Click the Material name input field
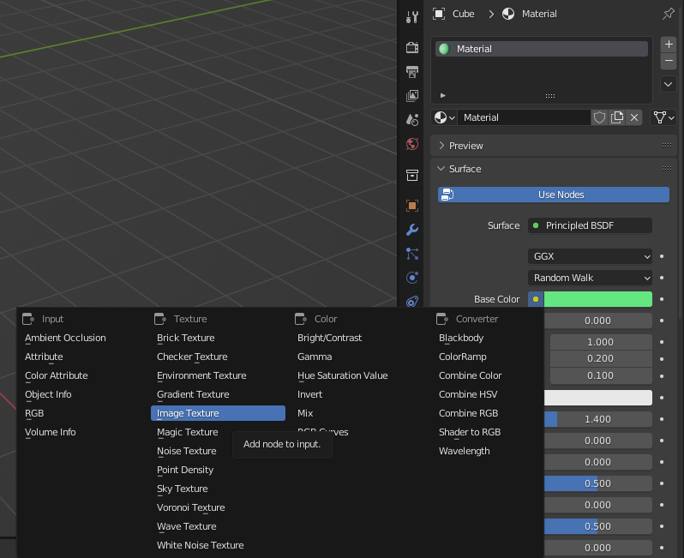The height and width of the screenshot is (558, 684). [x=524, y=117]
